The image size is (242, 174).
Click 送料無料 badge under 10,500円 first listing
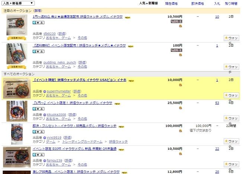(x=176, y=21)
